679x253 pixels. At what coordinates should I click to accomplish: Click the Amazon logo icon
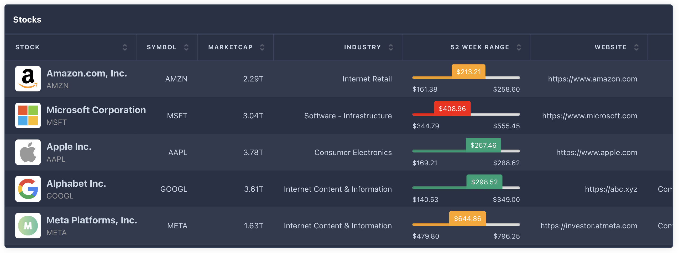(28, 79)
